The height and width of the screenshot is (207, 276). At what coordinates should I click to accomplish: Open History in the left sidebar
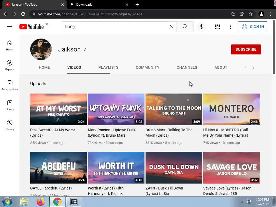tap(10, 125)
